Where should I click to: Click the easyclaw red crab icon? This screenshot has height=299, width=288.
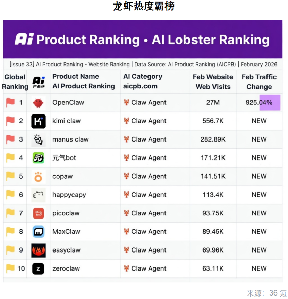[x=39, y=250]
